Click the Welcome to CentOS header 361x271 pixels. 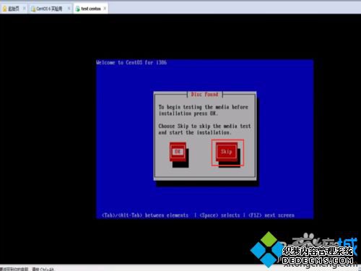(131, 63)
